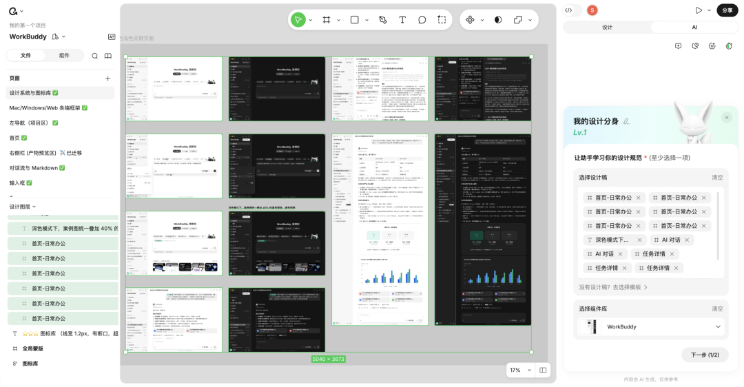Screen dimensions: 744x387
Task: Start presentation with the play icon
Action: (699, 10)
